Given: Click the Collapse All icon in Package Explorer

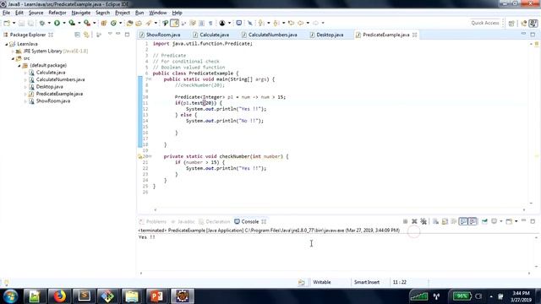Looking at the screenshot, I should pyautogui.click(x=77, y=35).
